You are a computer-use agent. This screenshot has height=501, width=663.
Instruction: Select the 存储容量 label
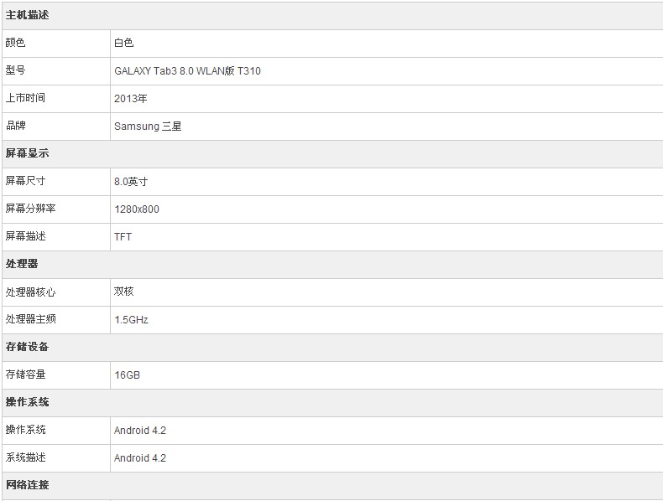pyautogui.click(x=25, y=374)
